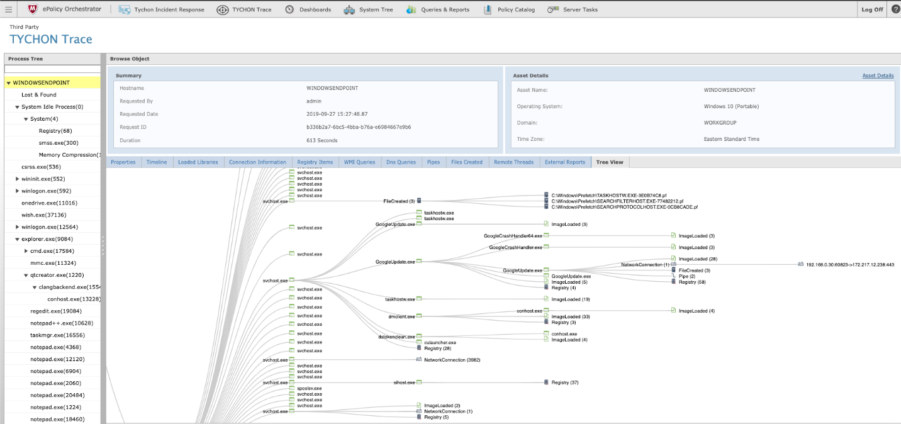
Task: Open the External Reports tab
Action: coord(565,162)
